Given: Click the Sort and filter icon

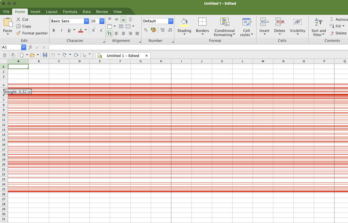Looking at the screenshot, I should pyautogui.click(x=319, y=22).
